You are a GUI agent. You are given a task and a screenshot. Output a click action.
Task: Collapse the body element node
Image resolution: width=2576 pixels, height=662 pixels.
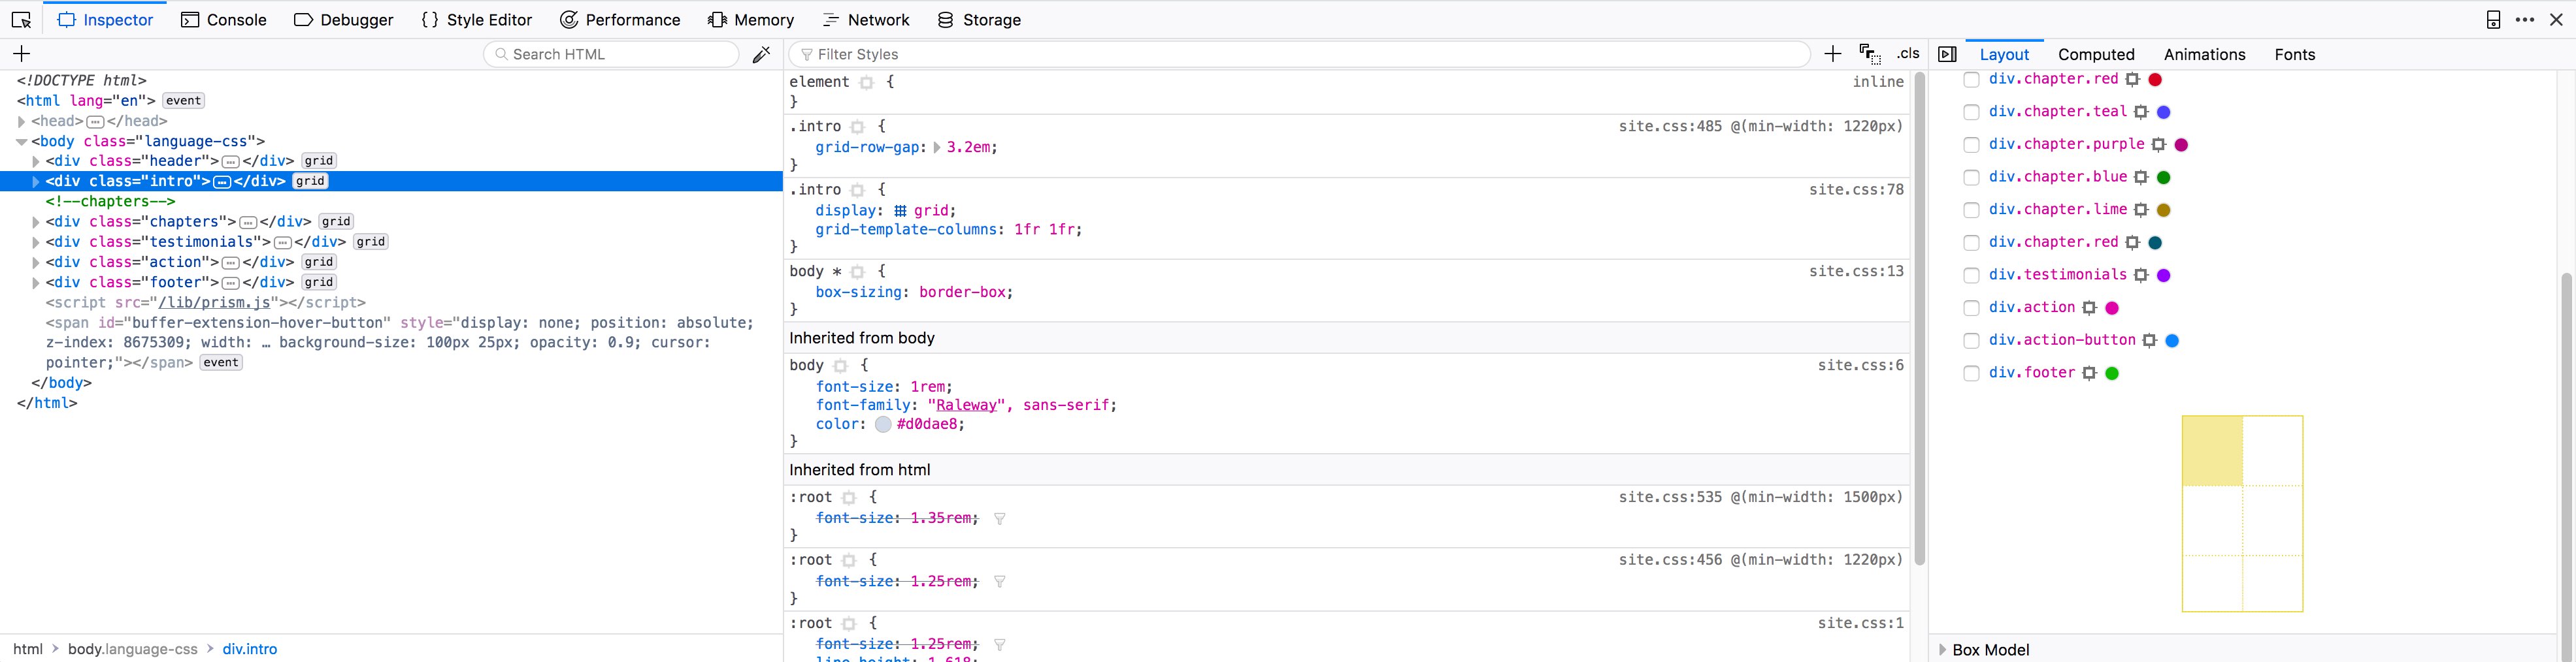click(x=21, y=142)
